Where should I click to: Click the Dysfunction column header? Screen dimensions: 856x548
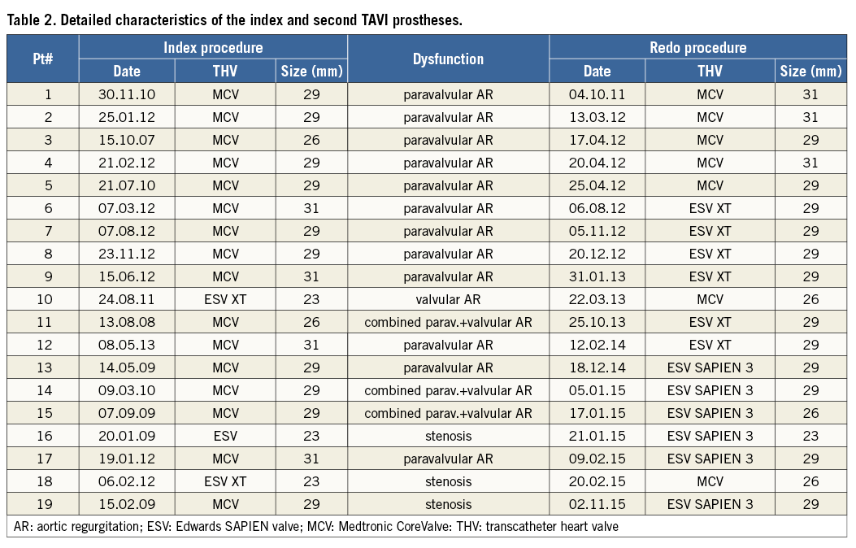point(448,59)
